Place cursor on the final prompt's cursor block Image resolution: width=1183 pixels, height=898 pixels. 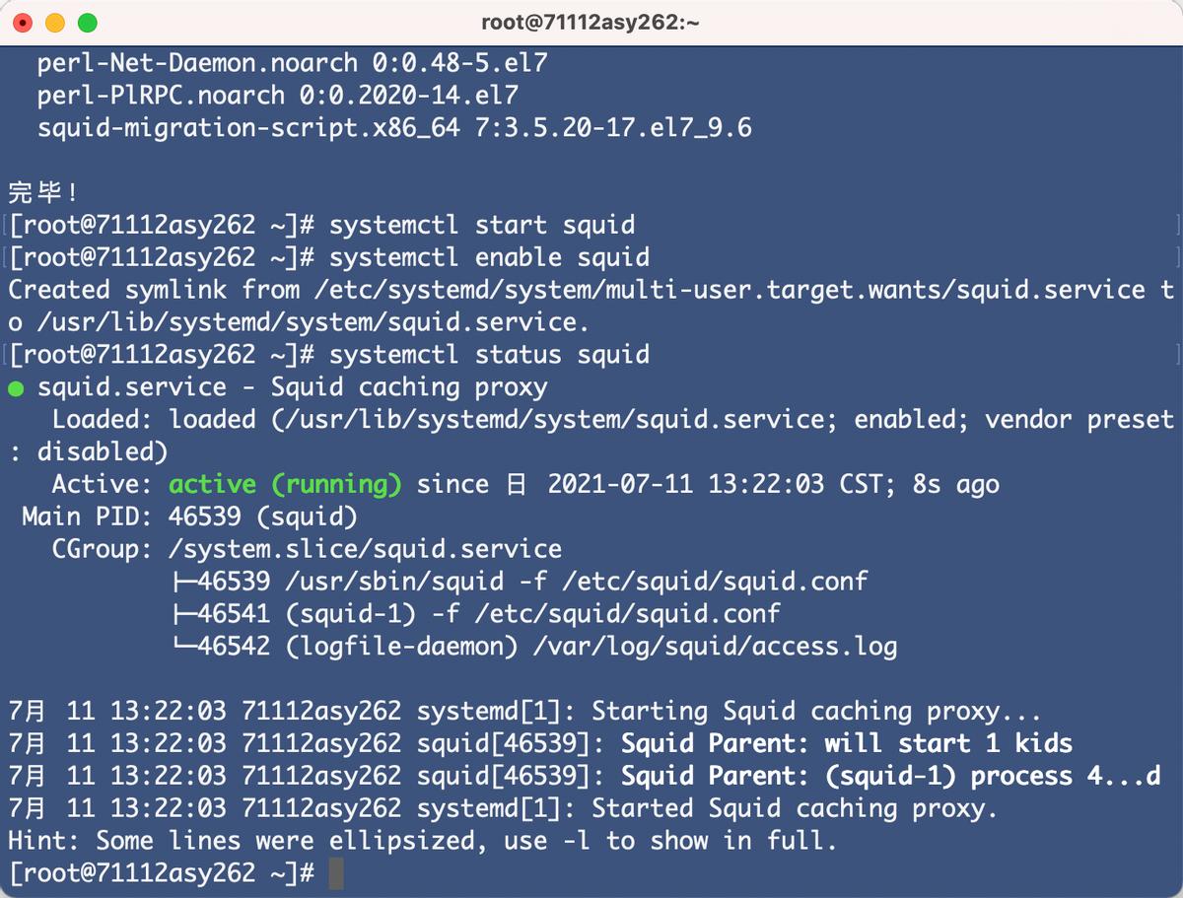click(x=336, y=873)
